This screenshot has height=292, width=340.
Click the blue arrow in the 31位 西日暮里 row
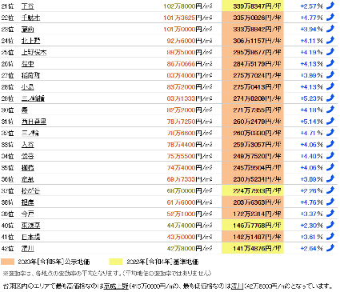(x=330, y=121)
